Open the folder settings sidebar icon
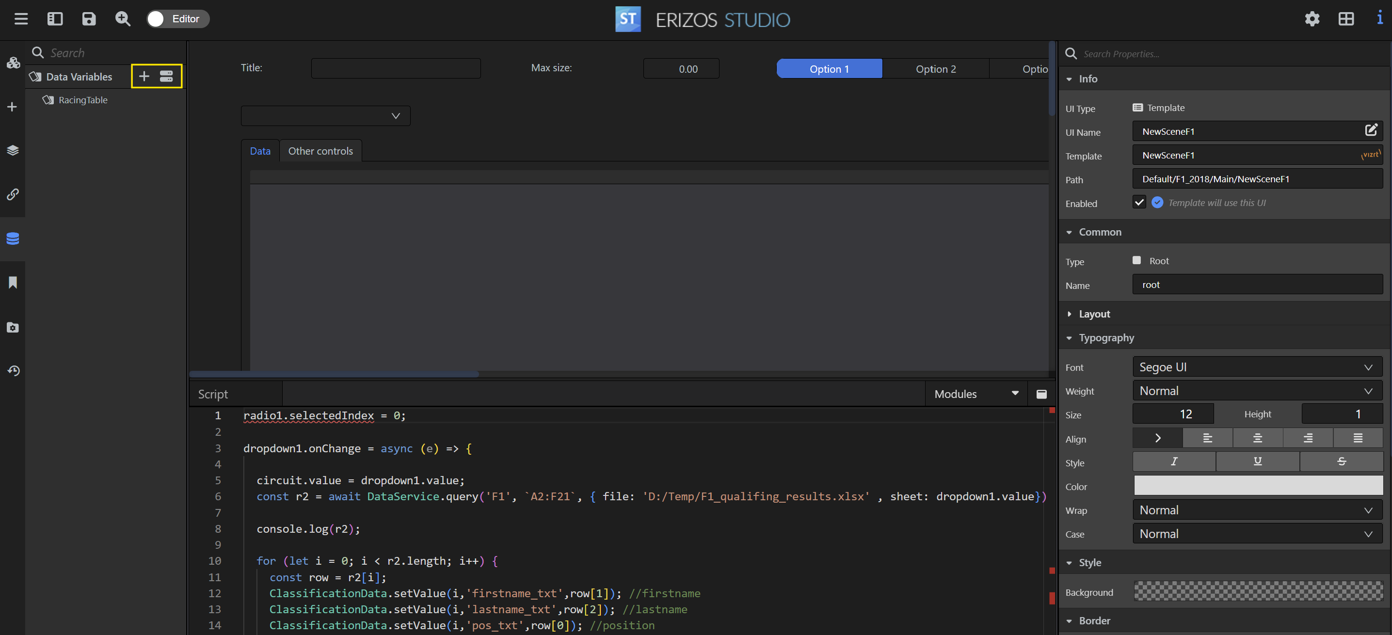The image size is (1392, 635). [x=13, y=327]
